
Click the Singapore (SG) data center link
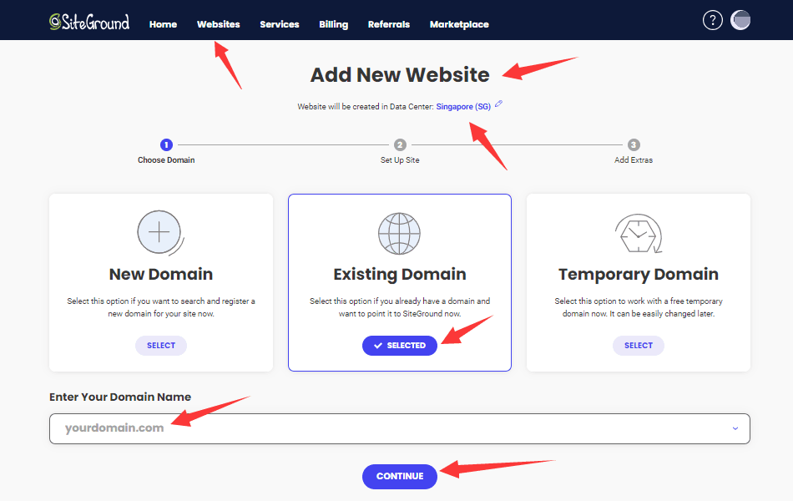pyautogui.click(x=463, y=107)
